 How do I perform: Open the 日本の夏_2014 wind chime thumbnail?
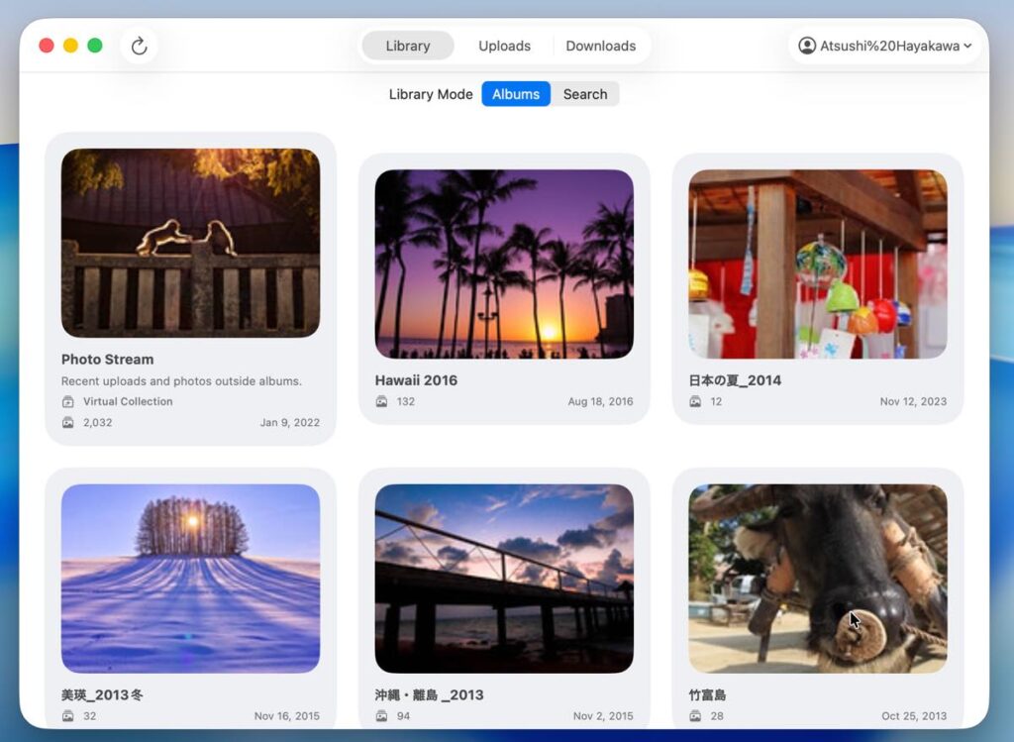click(818, 264)
